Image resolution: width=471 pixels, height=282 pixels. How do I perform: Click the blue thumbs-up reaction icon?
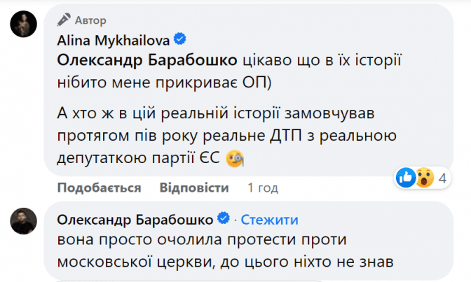[x=406, y=178]
